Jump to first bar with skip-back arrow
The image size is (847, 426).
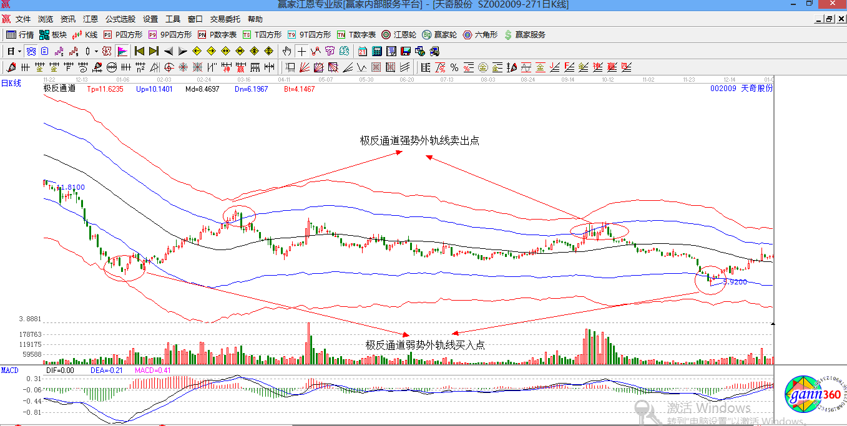coord(139,51)
